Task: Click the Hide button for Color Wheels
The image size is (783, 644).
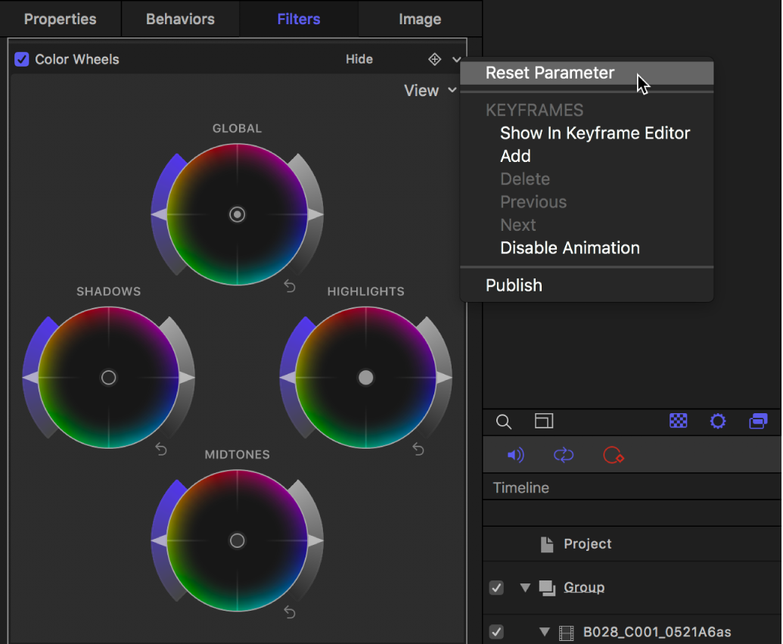Action: click(359, 59)
